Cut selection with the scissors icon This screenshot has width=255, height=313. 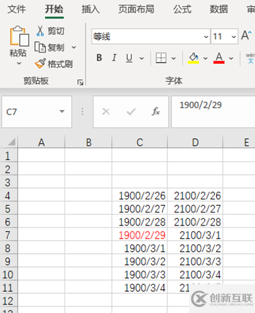40,31
